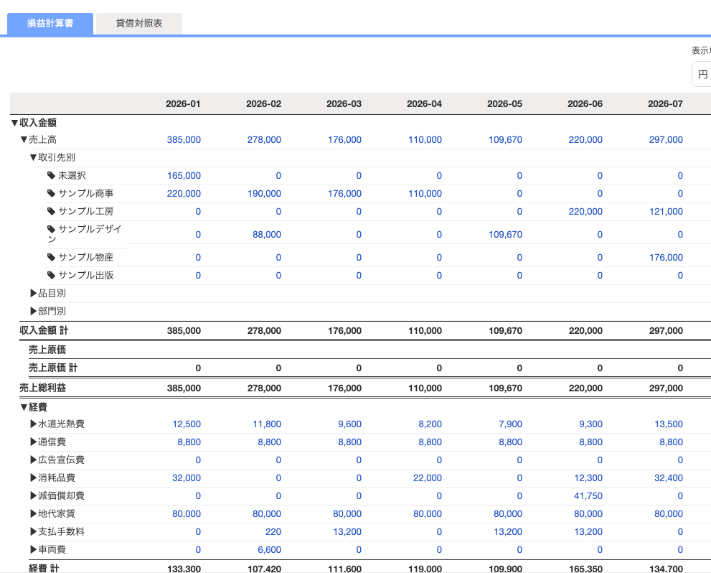Collapse the 取引先別 breakdown
The image size is (711, 573).
[x=33, y=157]
